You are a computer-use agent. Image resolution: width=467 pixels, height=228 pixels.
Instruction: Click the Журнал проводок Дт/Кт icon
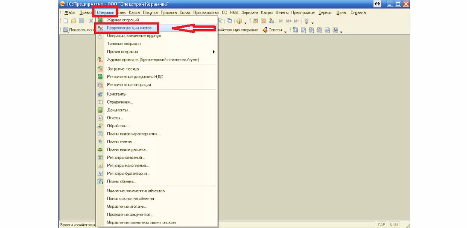click(100, 60)
